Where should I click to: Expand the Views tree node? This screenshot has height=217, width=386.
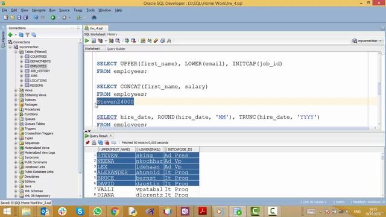click(x=16, y=90)
